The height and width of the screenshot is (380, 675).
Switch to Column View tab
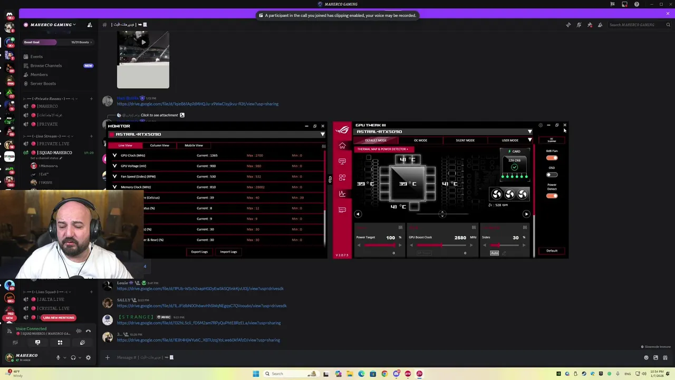(x=159, y=146)
